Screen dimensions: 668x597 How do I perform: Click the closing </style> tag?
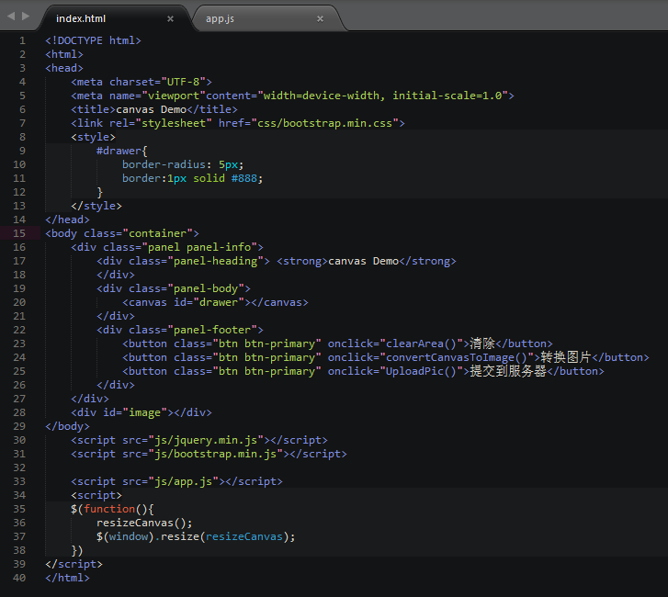96,206
